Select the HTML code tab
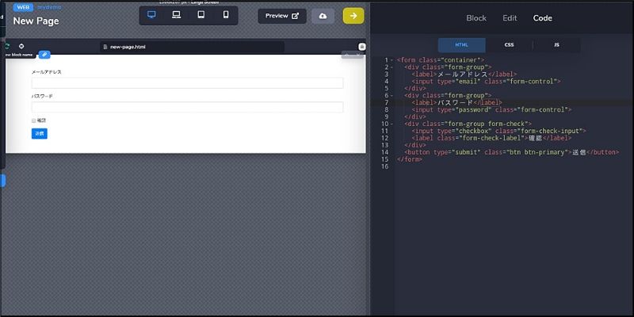The width and height of the screenshot is (634, 317). click(x=461, y=45)
